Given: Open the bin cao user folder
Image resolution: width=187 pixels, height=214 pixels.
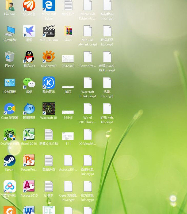Looking at the screenshot, I should [10, 5].
